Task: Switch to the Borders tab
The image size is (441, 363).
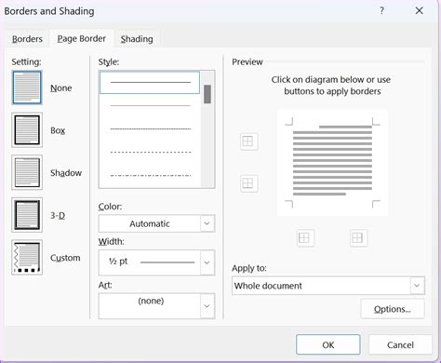Action: (x=27, y=39)
